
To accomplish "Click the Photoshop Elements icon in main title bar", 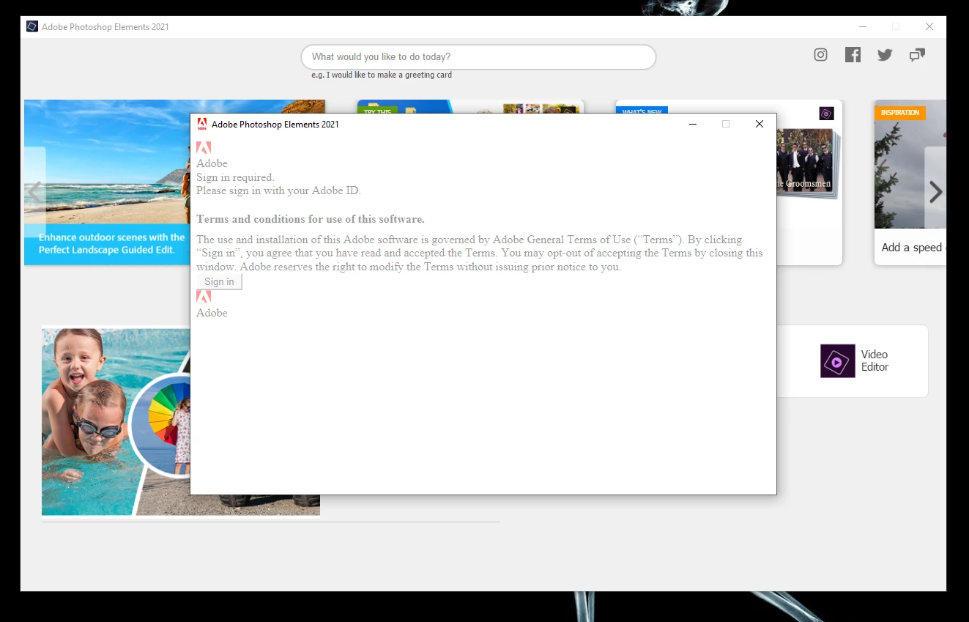I will pyautogui.click(x=32, y=27).
